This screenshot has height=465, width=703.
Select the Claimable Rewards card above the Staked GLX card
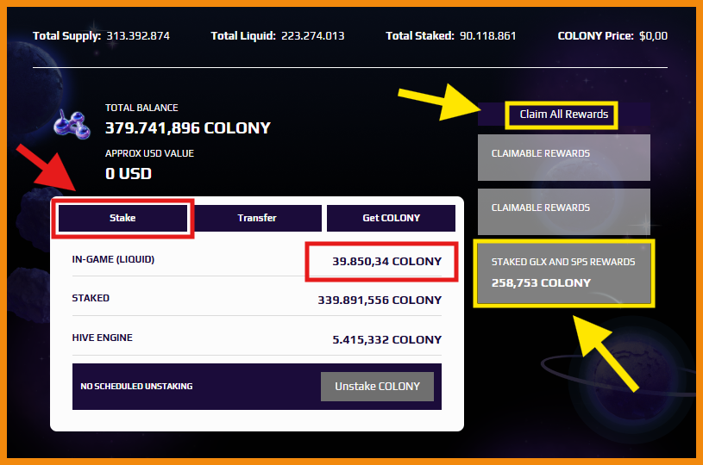pyautogui.click(x=563, y=212)
